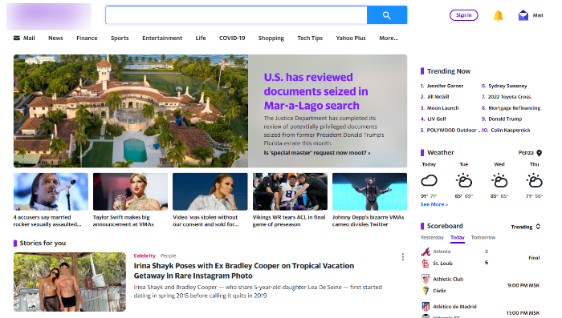562x318 pixels.
Task: Click the Final status of the Atlanta game
Action: click(534, 258)
